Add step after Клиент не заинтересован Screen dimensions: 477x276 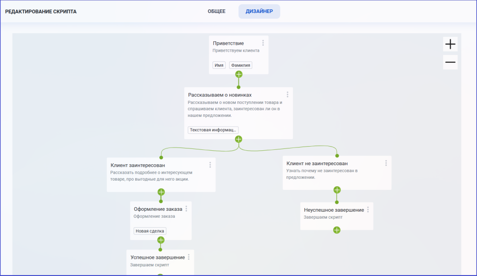(337, 190)
